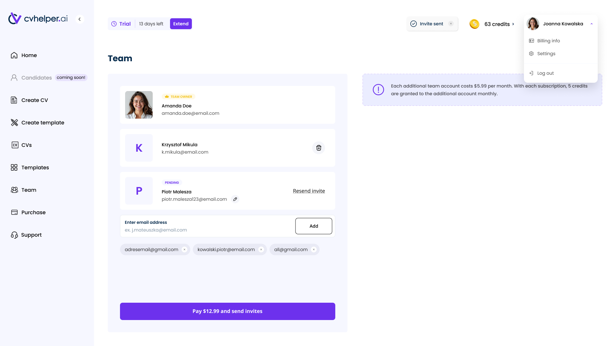Open Support from the sidebar

coord(31,235)
